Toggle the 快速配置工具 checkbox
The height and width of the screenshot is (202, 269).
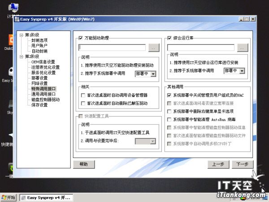(x=80, y=116)
